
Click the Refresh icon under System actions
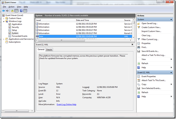139,63
